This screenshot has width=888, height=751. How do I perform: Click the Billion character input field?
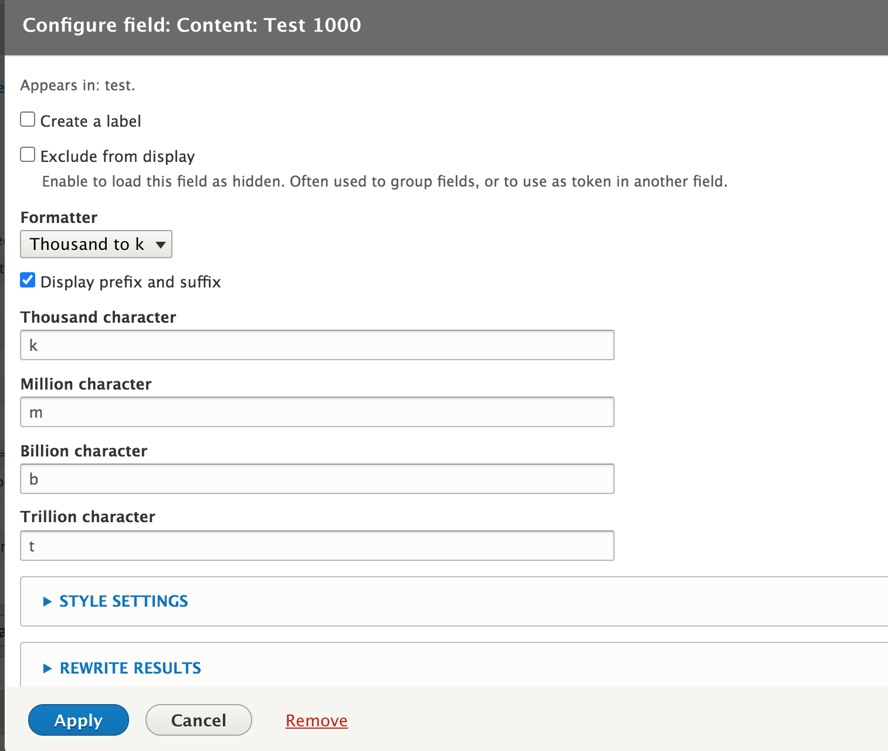pyautogui.click(x=317, y=479)
